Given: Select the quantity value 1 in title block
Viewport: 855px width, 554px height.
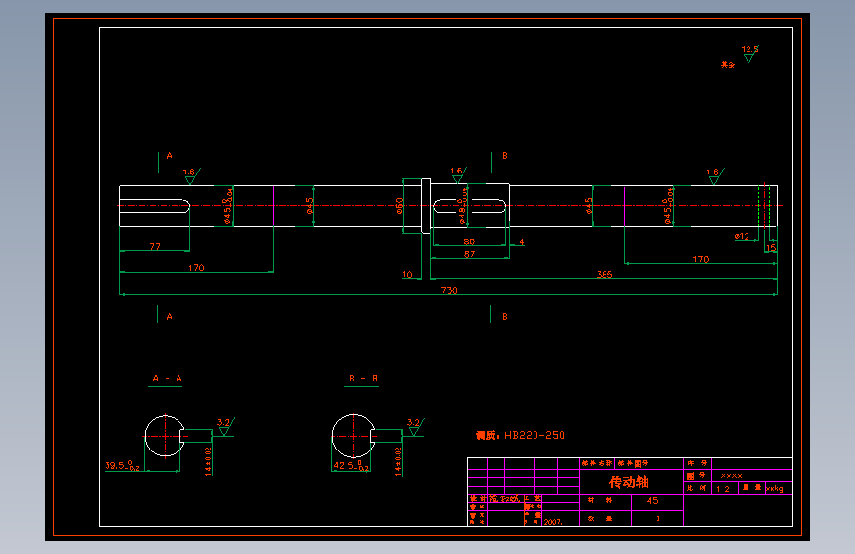Looking at the screenshot, I should tap(658, 518).
